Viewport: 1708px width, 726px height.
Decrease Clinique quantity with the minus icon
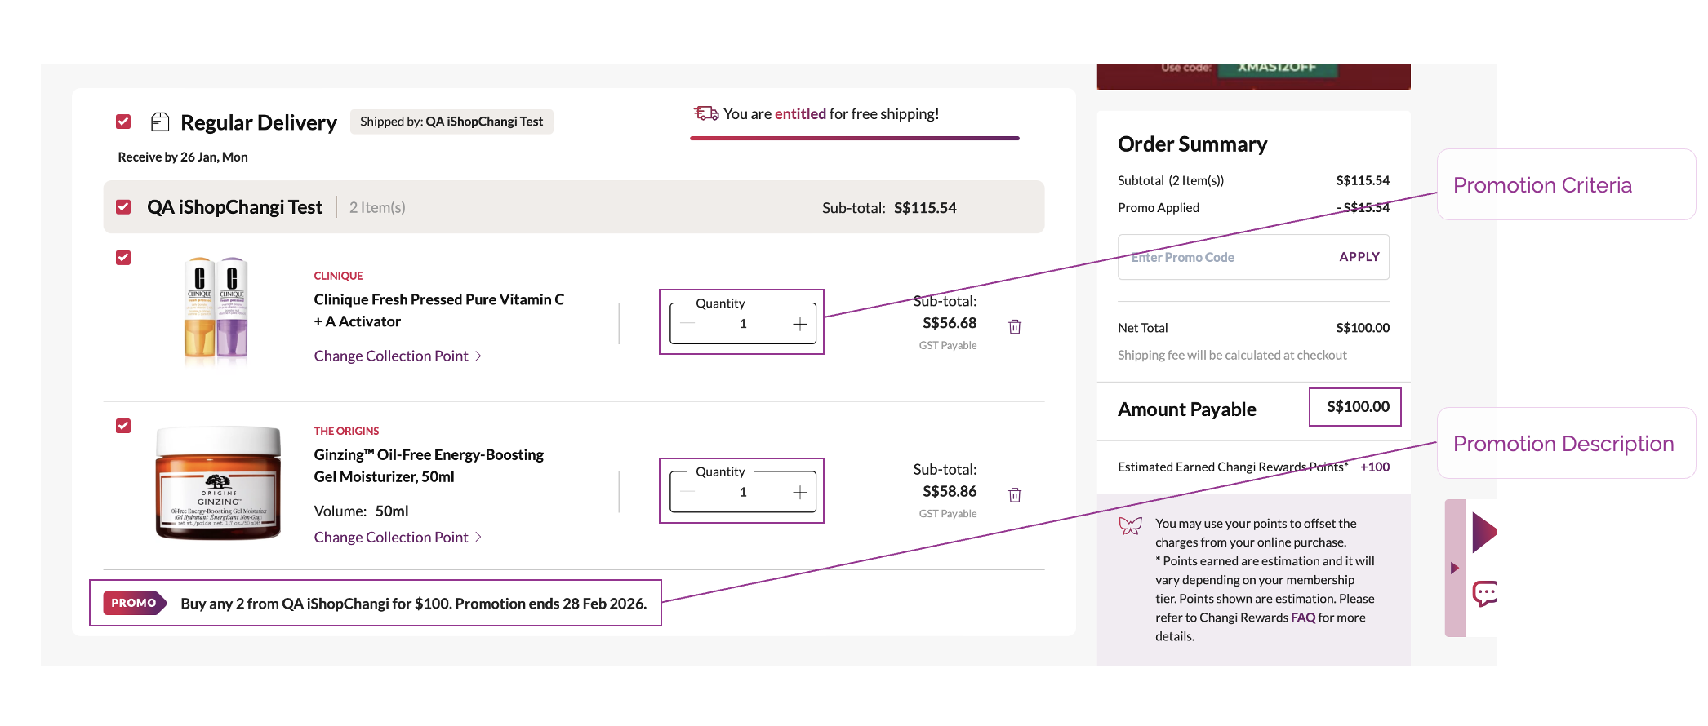pyautogui.click(x=687, y=324)
